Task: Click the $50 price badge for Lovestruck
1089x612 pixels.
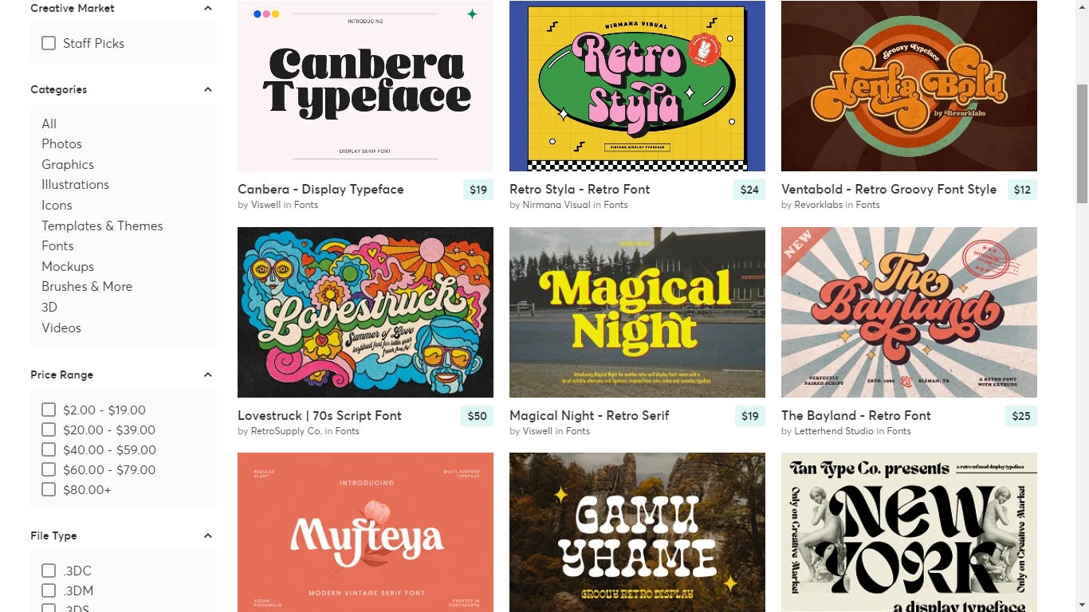Action: [477, 416]
